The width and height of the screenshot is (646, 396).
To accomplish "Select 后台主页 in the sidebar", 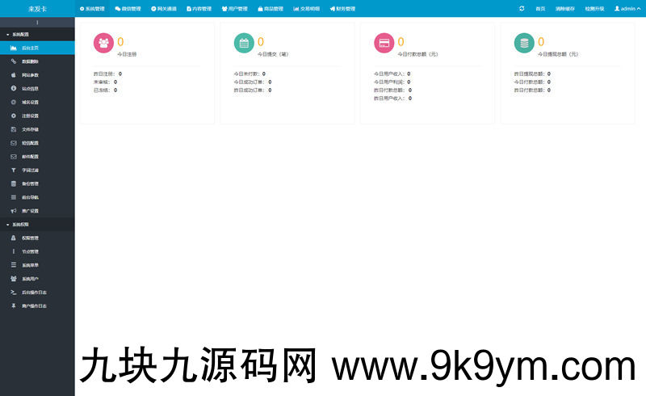I will coord(29,48).
